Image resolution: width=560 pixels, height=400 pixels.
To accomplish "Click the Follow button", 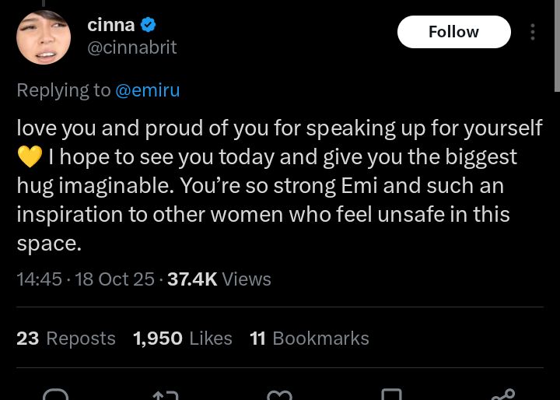I will (453, 32).
